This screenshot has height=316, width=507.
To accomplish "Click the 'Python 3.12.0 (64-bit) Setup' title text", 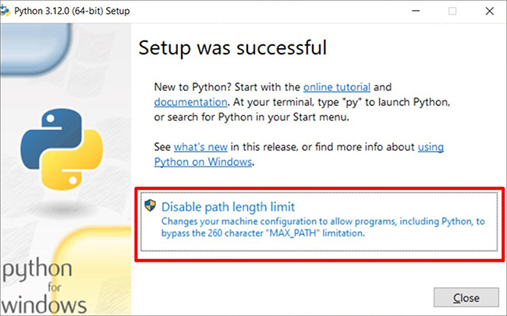I will pos(72,11).
